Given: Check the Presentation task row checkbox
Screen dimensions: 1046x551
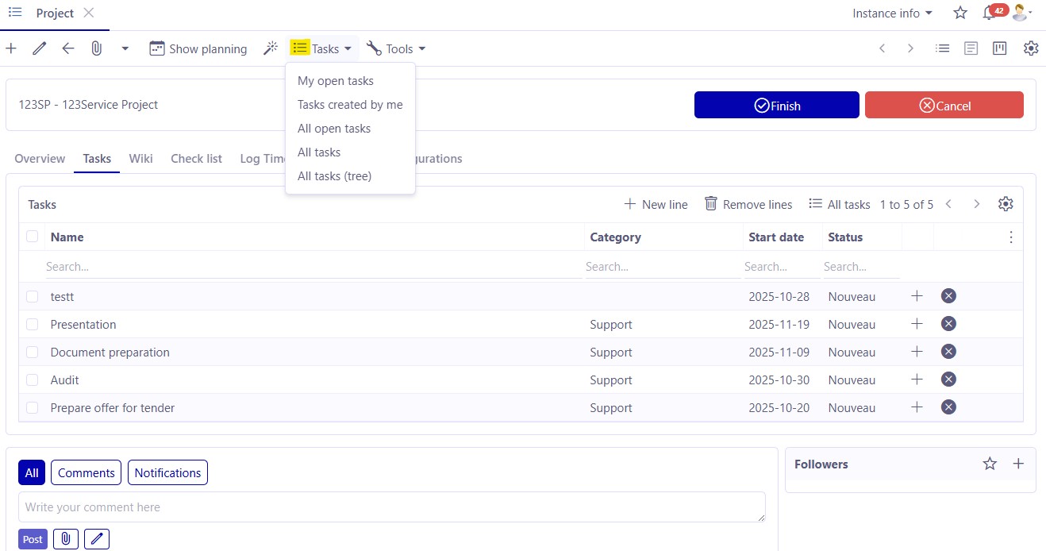Looking at the screenshot, I should coord(31,324).
